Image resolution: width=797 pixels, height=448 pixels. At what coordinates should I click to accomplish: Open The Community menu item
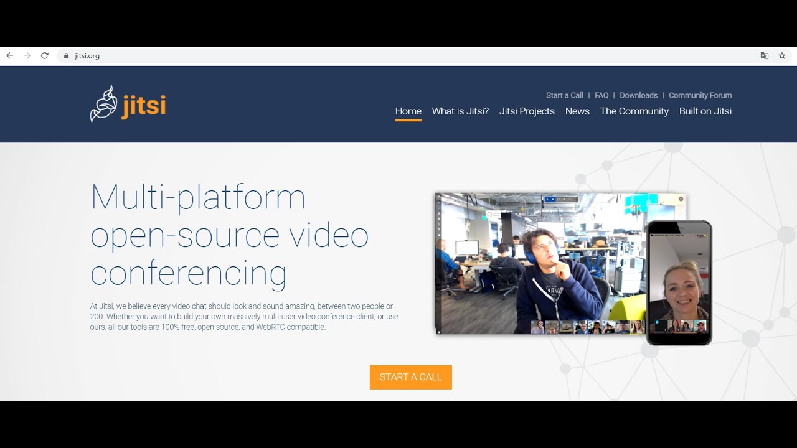click(x=634, y=111)
